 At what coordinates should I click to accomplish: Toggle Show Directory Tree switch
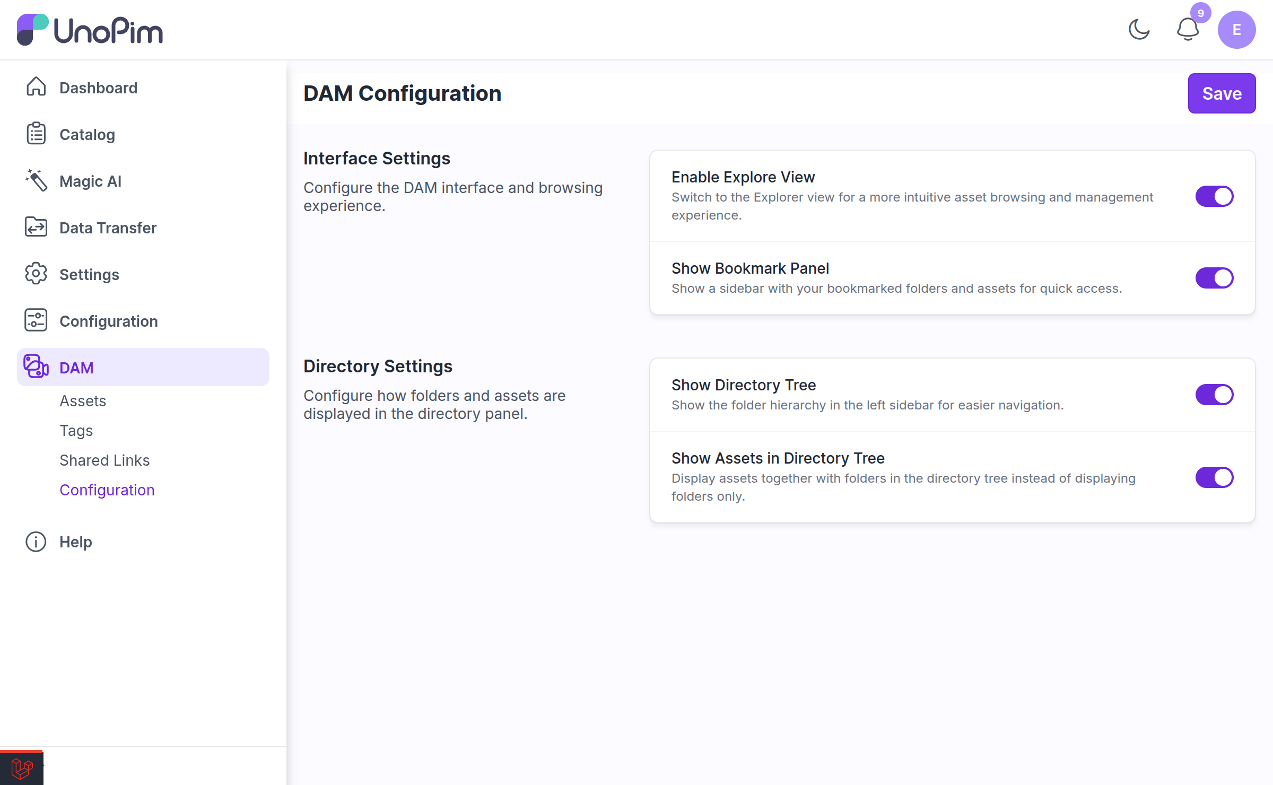point(1214,395)
